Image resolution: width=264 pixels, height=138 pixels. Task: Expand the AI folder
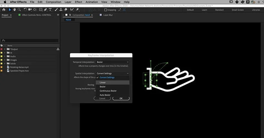[5, 53]
